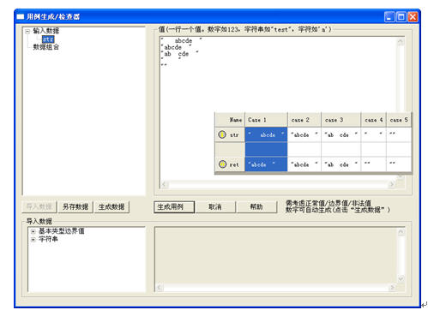This screenshot has width=428, height=316.
Task: Collapse the 输入数据 tree node
Action: (27, 32)
